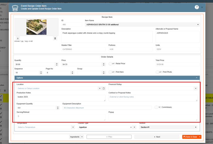
Task: Click the Save & Close button
Action: (x=190, y=137)
